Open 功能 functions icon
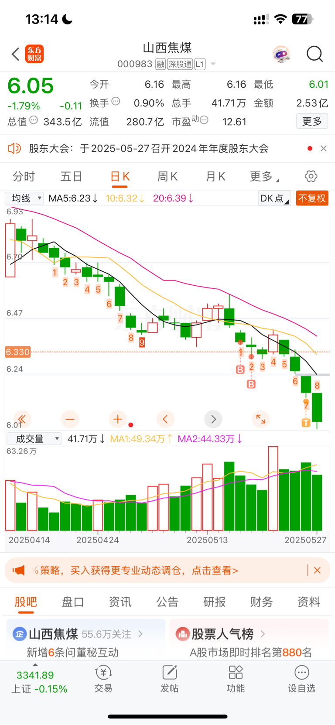The image size is (335, 725). point(236,679)
